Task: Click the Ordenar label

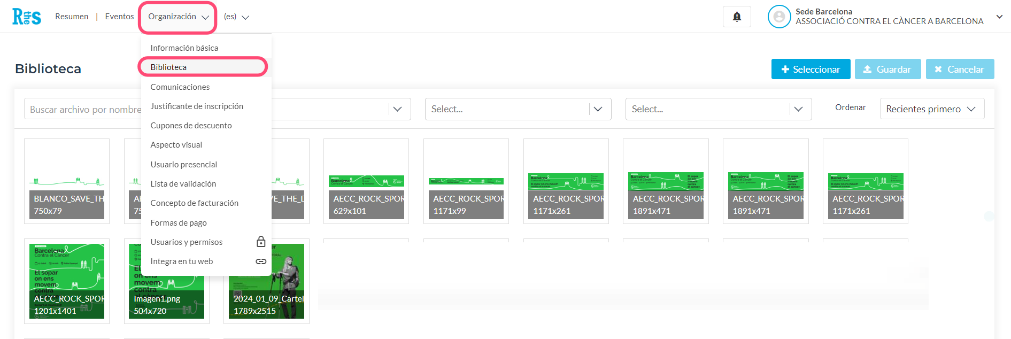Action: [x=851, y=107]
